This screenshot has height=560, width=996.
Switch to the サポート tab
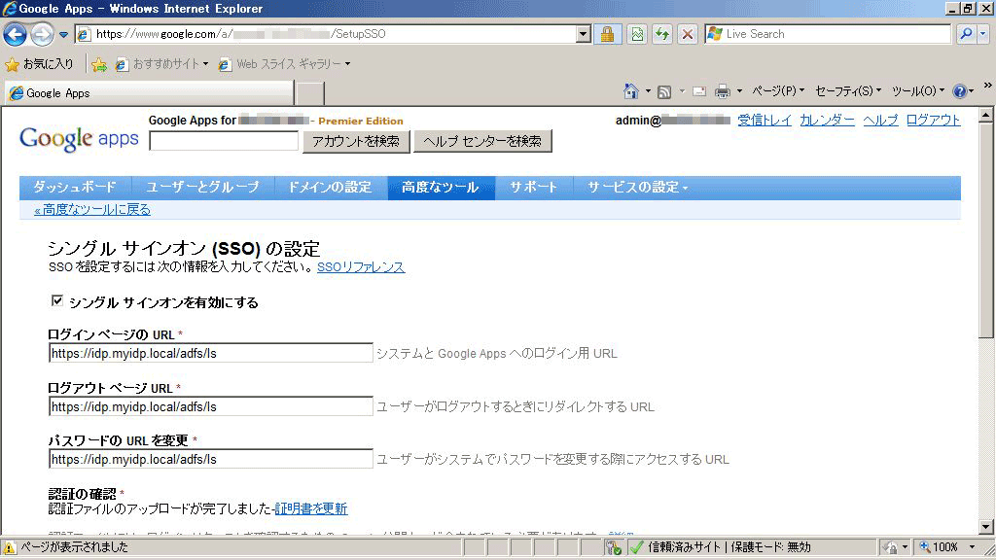pos(534,188)
